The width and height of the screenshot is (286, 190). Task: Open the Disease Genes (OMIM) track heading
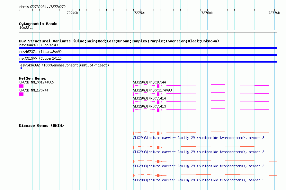coord(41,125)
